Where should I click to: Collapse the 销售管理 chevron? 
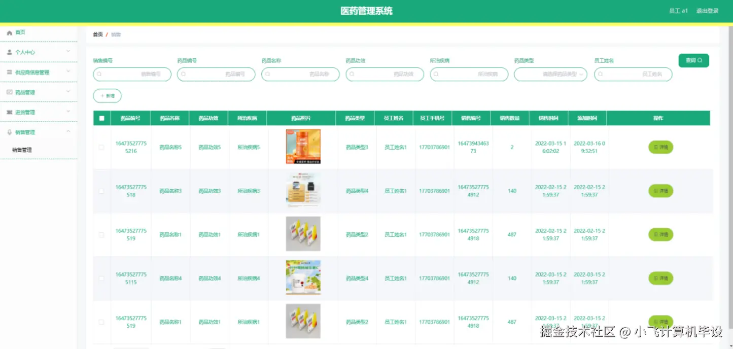click(x=68, y=131)
